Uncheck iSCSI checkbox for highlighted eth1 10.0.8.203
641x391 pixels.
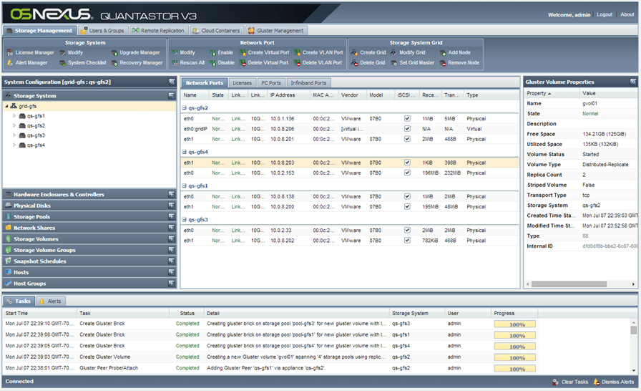(407, 163)
